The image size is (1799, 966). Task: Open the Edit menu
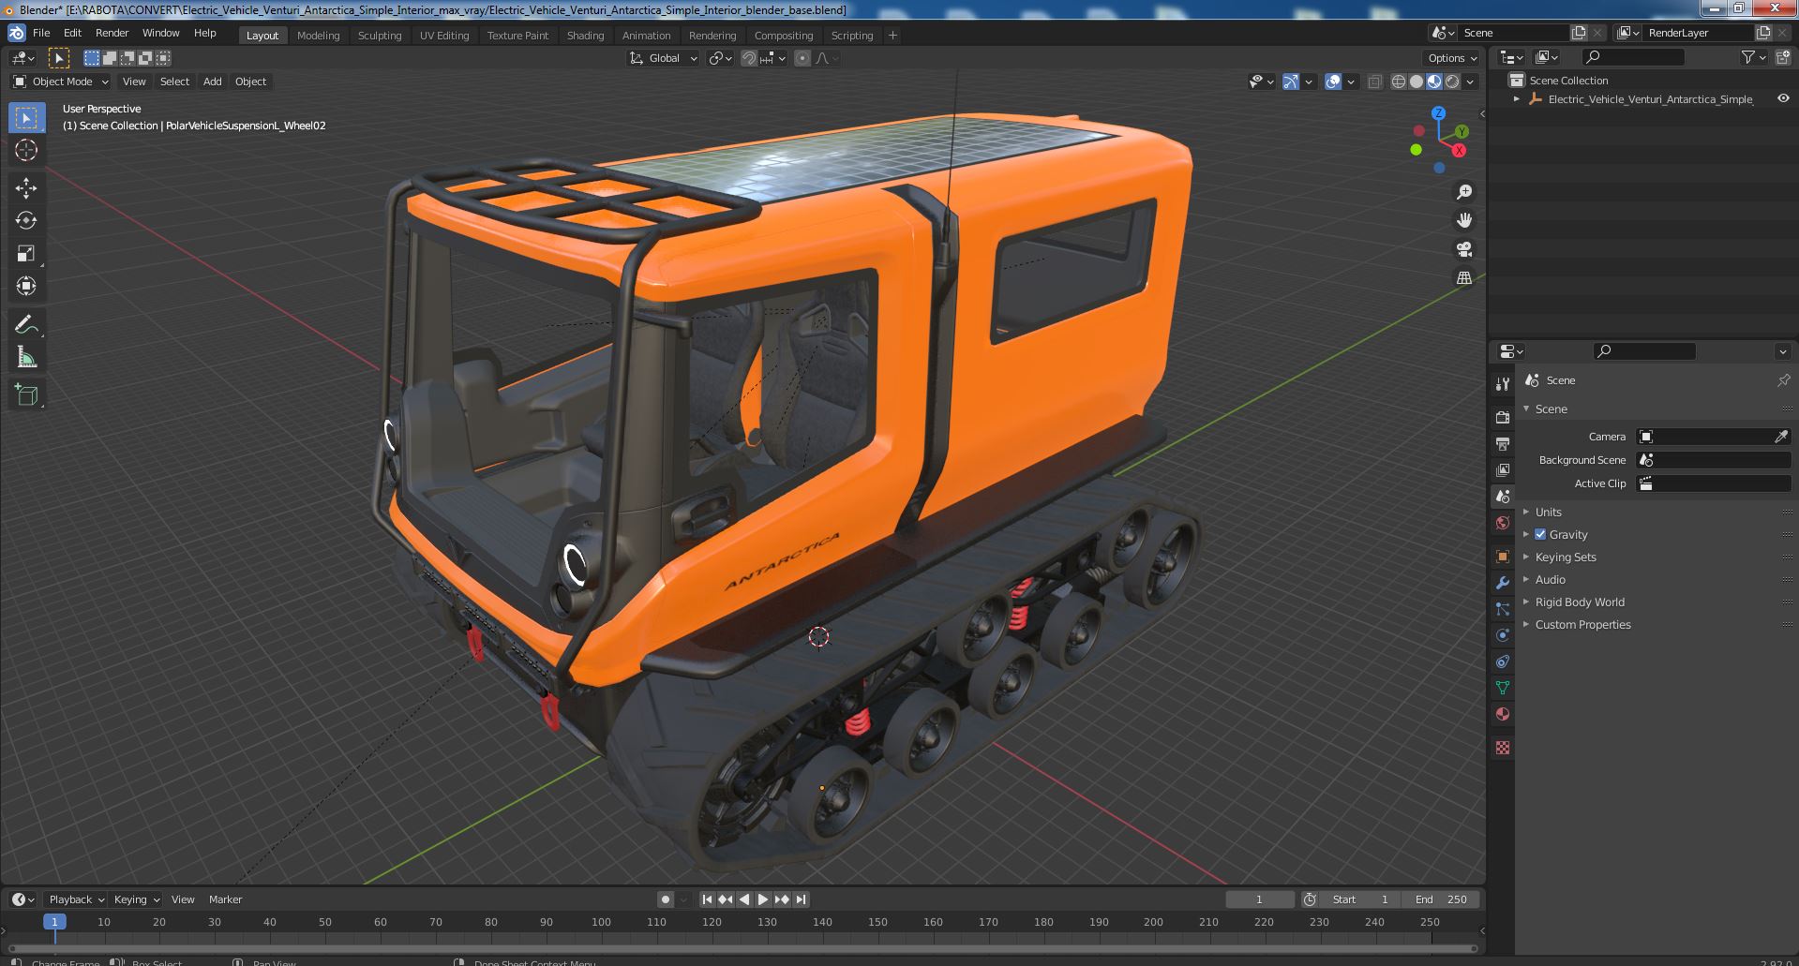(x=72, y=33)
